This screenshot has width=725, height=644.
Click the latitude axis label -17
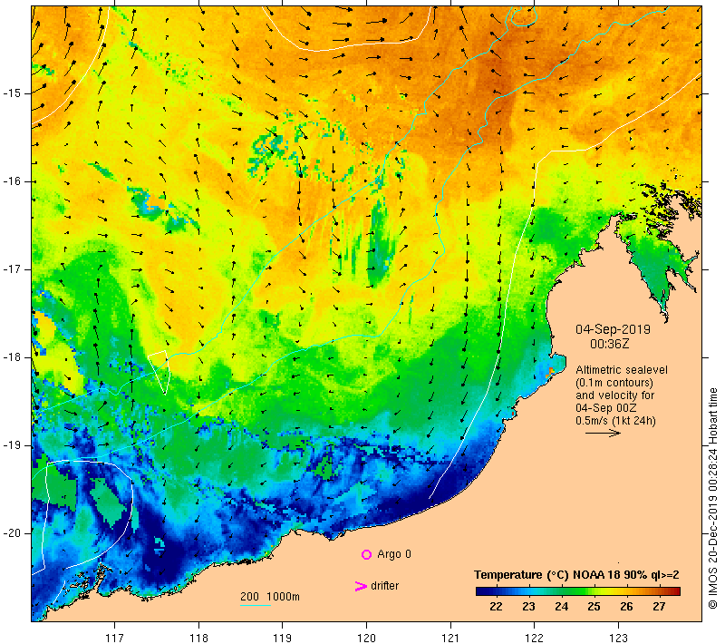[x=12, y=269]
